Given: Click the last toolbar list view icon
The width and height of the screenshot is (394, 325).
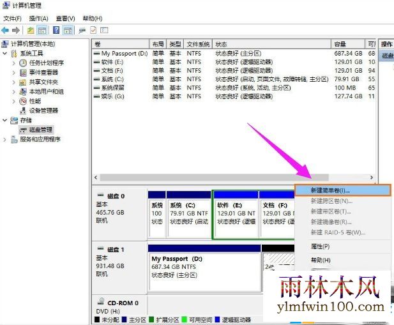Looking at the screenshot, I should click(x=104, y=31).
